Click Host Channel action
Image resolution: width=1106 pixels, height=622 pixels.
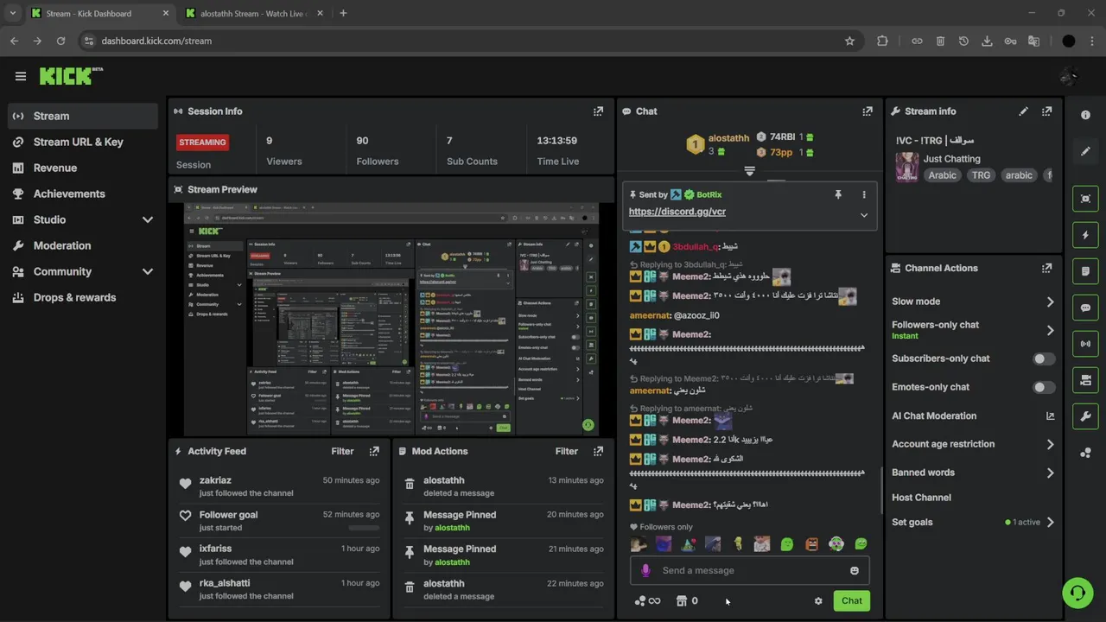pos(921,498)
